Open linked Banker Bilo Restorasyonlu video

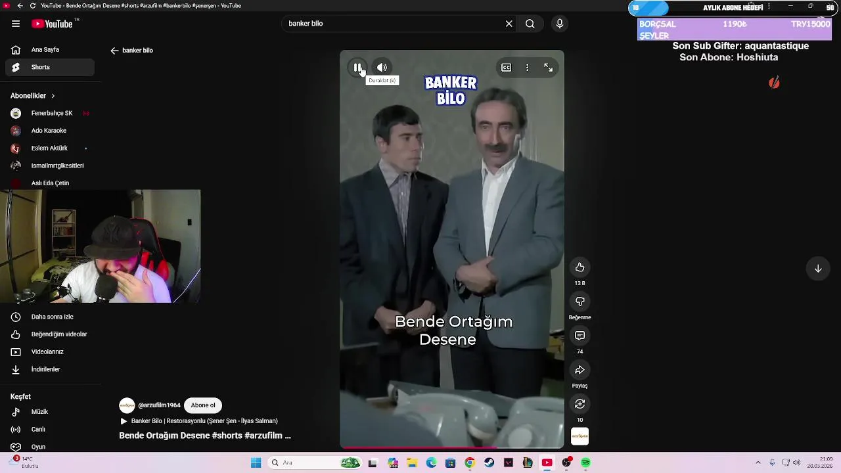[198, 421]
